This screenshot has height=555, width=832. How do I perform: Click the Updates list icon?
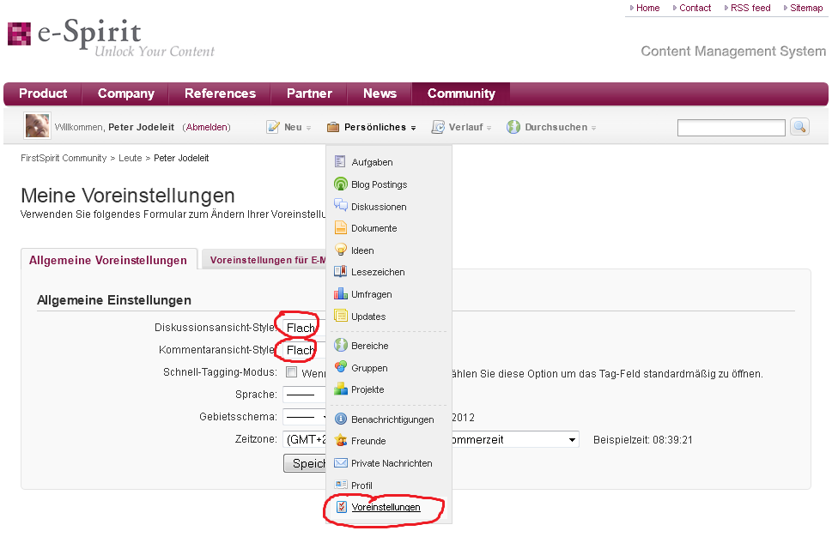tap(340, 316)
